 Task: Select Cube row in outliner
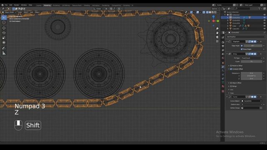[243, 26]
